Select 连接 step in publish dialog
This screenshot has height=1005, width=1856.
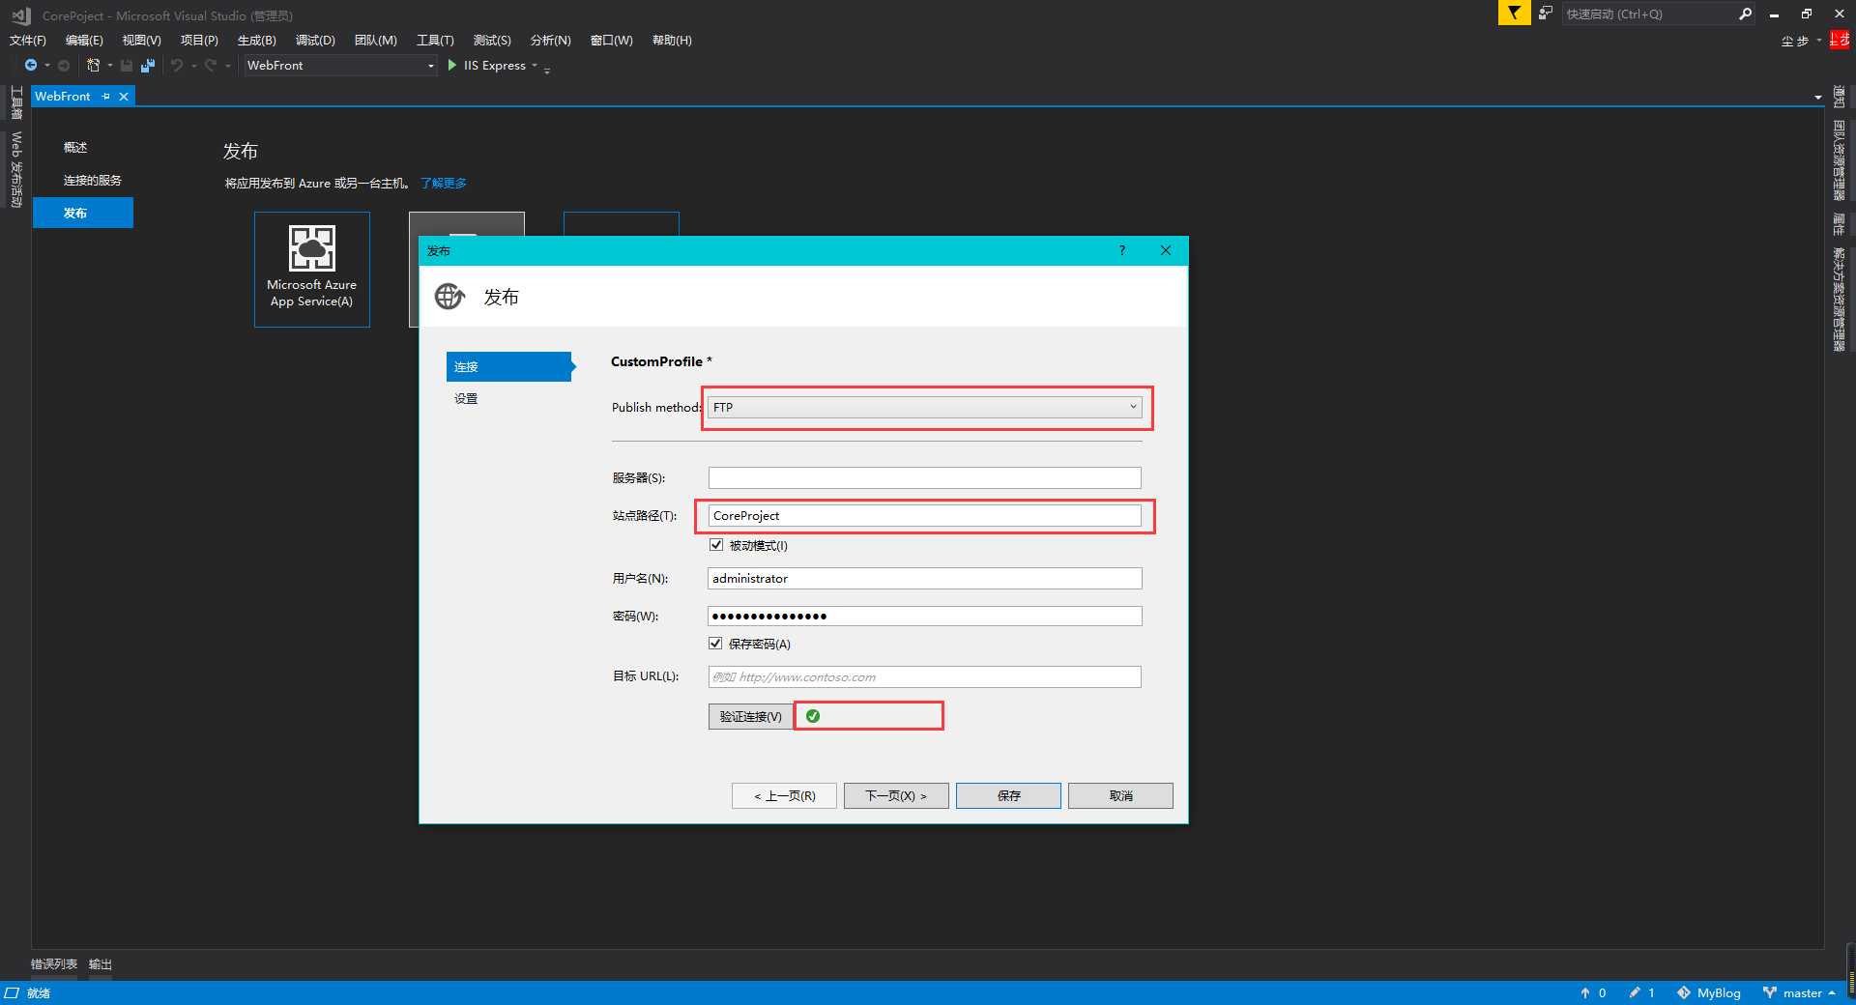click(509, 367)
